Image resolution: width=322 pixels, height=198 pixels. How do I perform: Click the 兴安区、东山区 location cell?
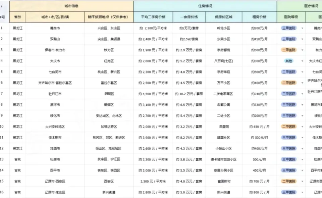click(108, 28)
